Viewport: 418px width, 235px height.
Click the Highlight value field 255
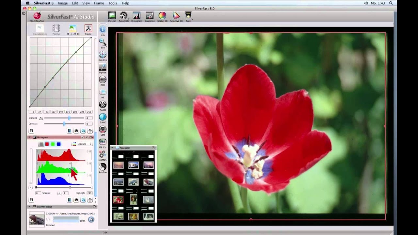coord(89,193)
